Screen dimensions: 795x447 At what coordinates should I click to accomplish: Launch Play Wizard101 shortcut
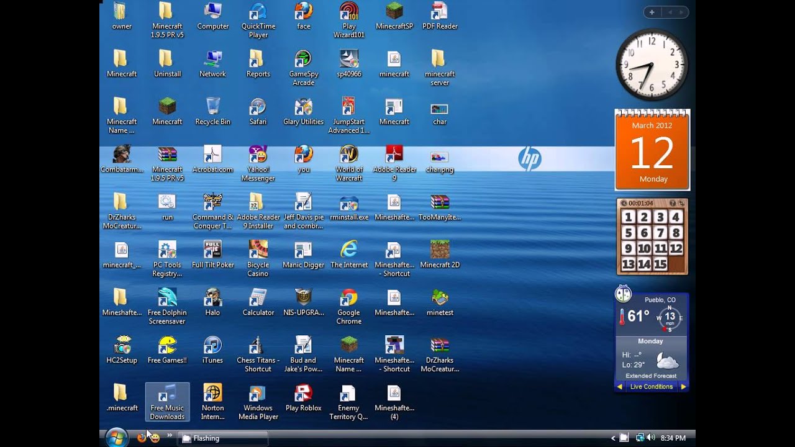(349, 20)
